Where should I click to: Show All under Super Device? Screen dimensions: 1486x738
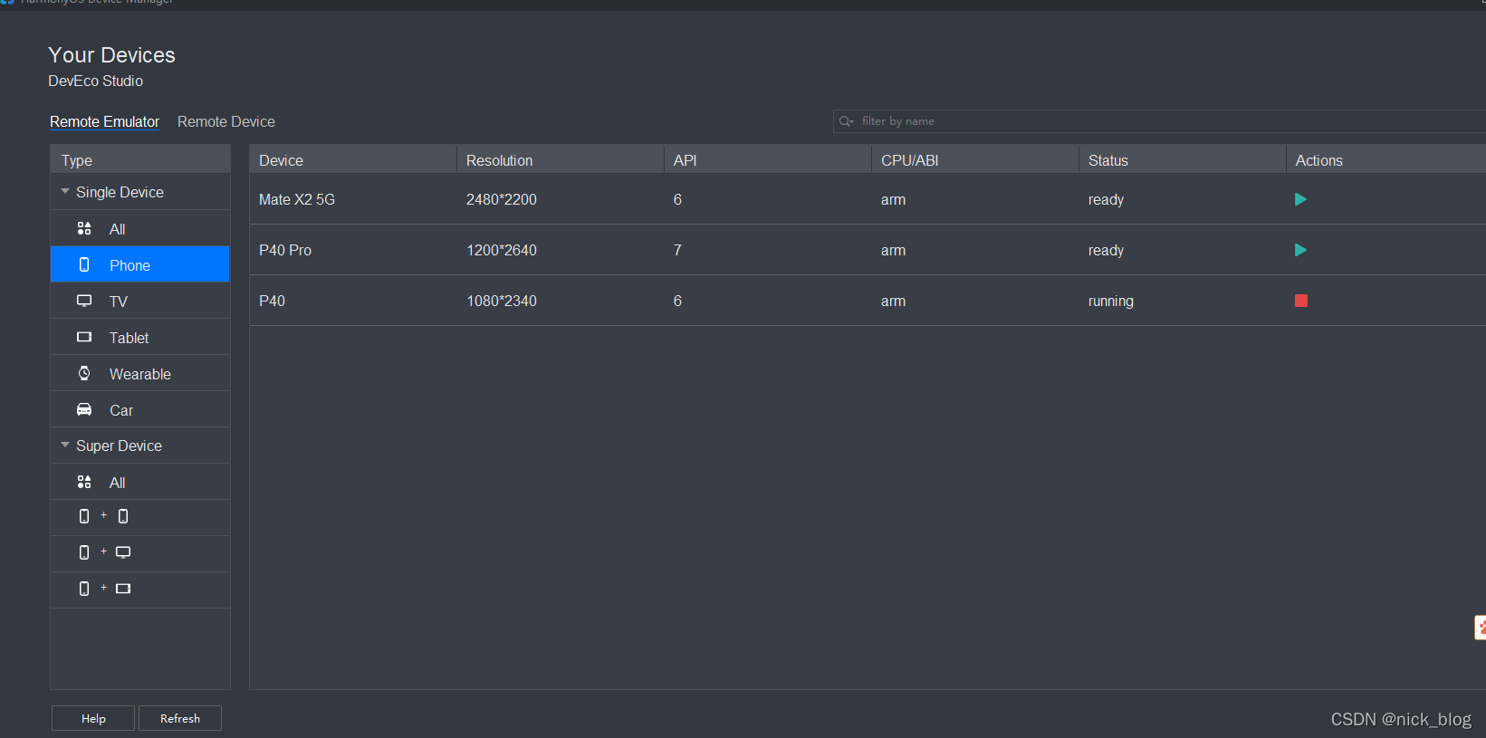tap(140, 482)
